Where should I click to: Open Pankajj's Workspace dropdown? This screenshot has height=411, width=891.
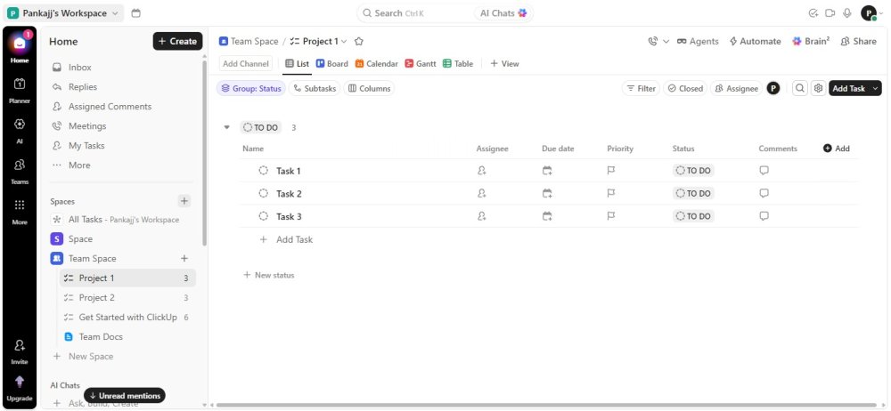tap(63, 13)
